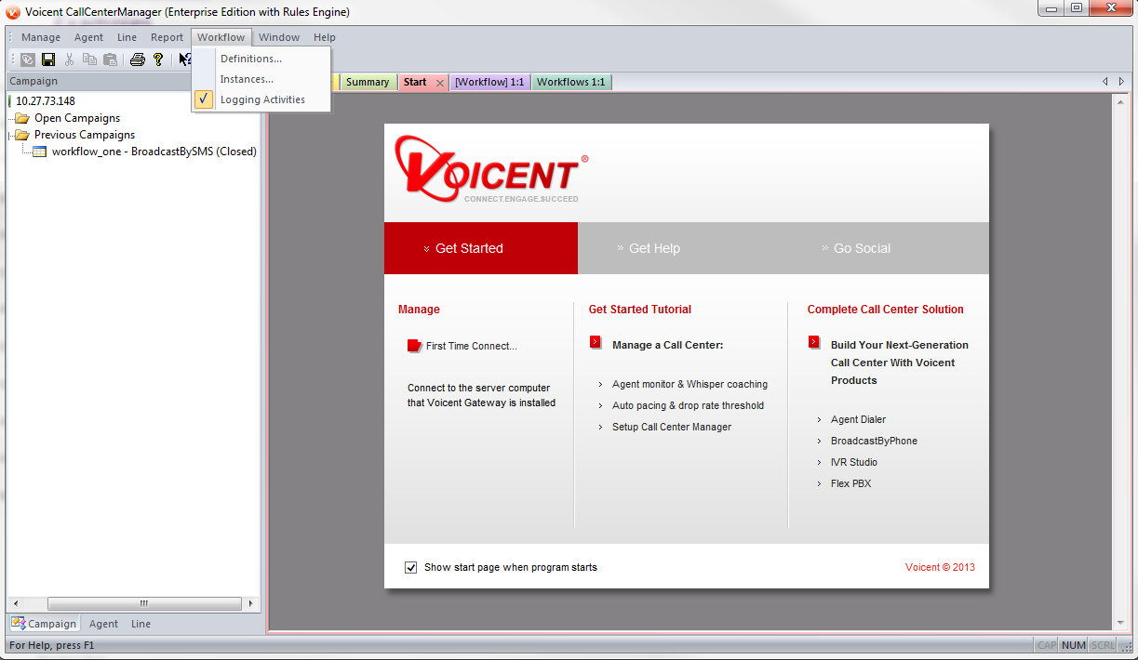Click the Save floppy disk icon
The height and width of the screenshot is (660, 1138).
coord(48,59)
